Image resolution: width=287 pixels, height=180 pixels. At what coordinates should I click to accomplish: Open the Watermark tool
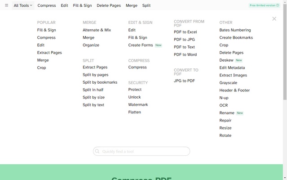coord(138,105)
